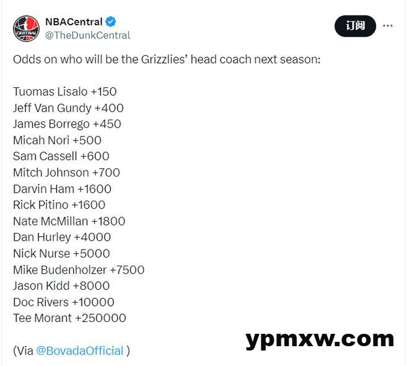Click the Sam Cassell +600 line

coord(61,156)
